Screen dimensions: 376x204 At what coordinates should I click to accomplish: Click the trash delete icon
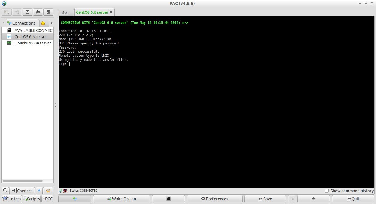point(48,12)
